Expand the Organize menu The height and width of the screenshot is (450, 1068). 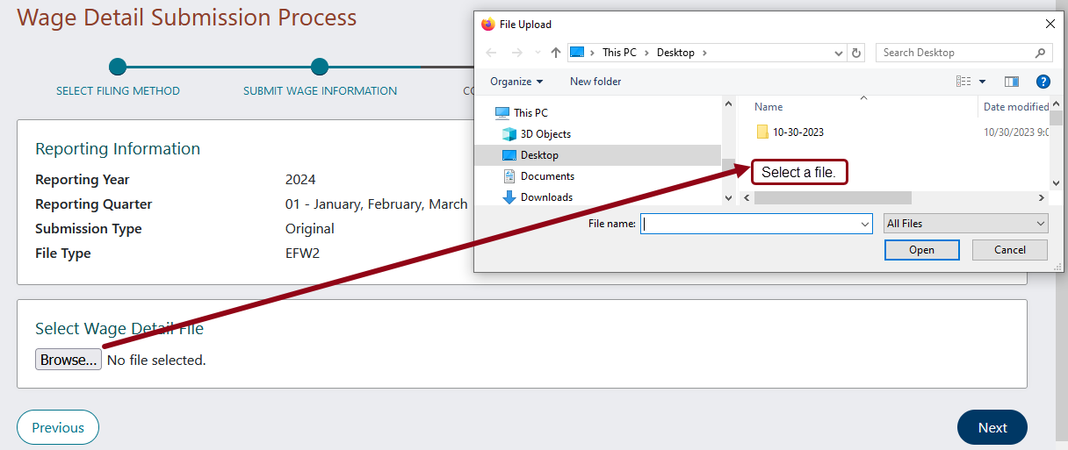point(516,82)
